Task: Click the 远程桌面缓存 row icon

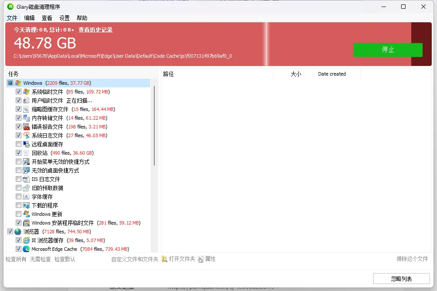Action: (26, 144)
